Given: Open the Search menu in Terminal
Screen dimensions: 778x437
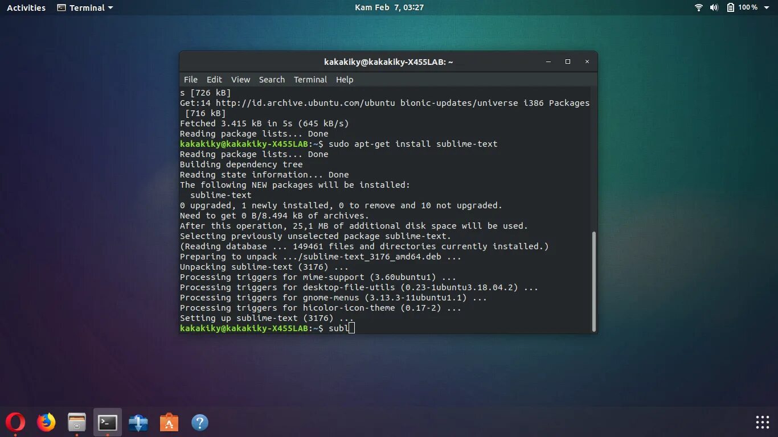Looking at the screenshot, I should tap(272, 80).
